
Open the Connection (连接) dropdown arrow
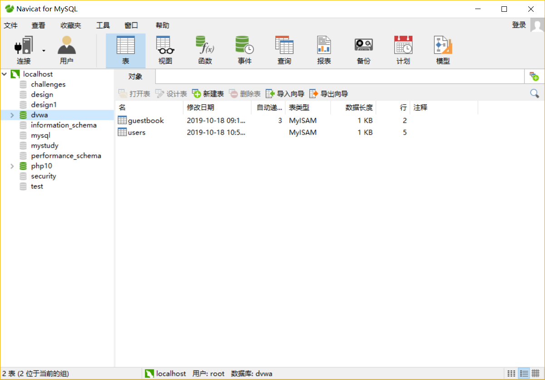[44, 50]
